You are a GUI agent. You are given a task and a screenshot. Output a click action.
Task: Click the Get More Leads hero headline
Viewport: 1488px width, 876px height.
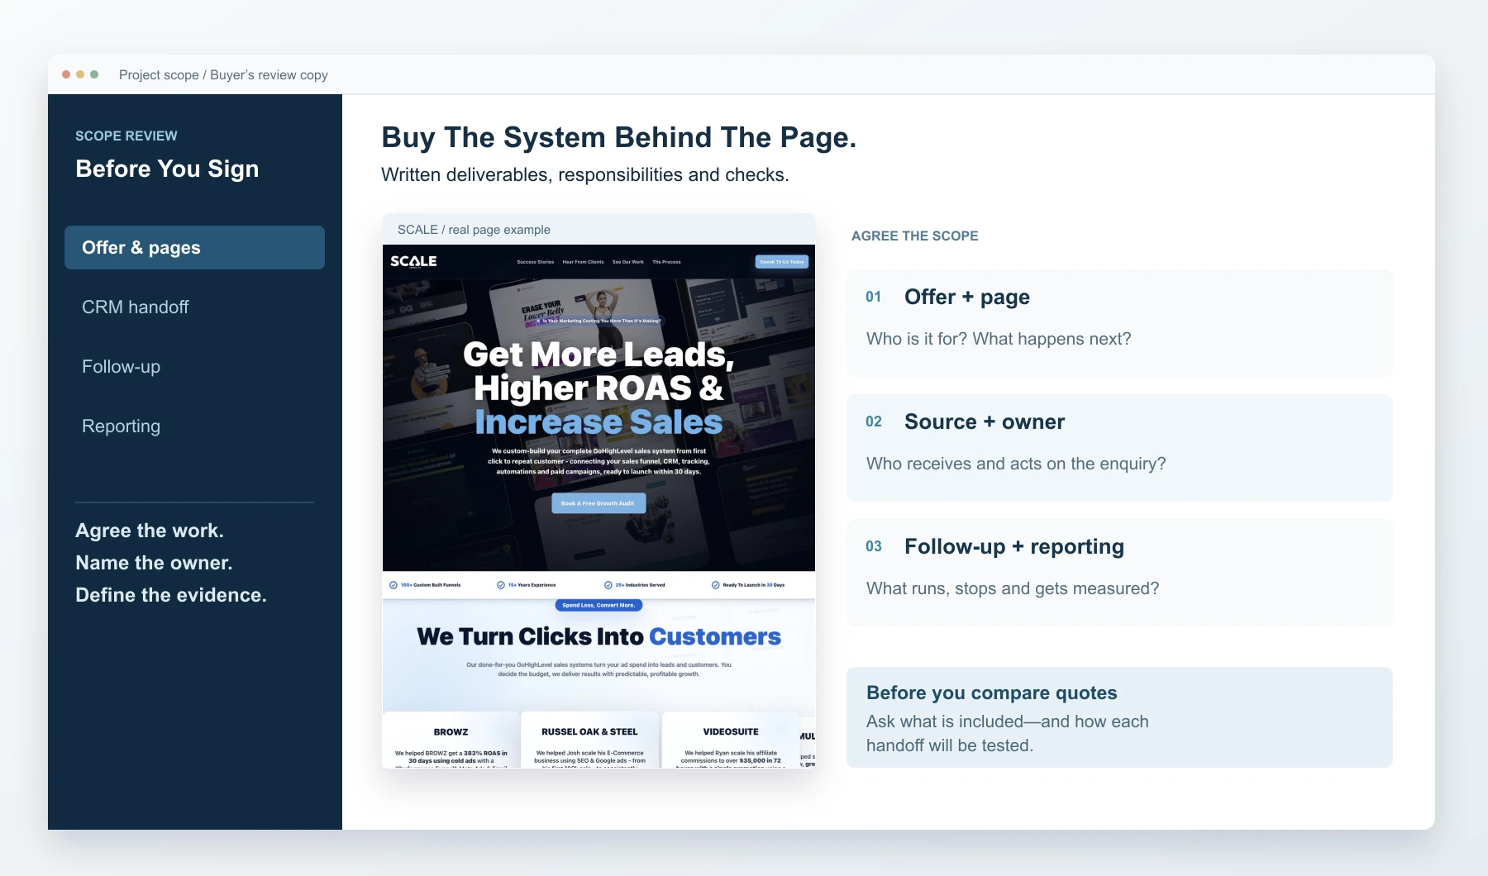(x=599, y=388)
